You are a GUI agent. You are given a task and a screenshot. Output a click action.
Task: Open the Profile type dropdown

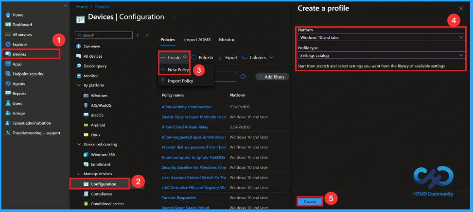click(381, 55)
